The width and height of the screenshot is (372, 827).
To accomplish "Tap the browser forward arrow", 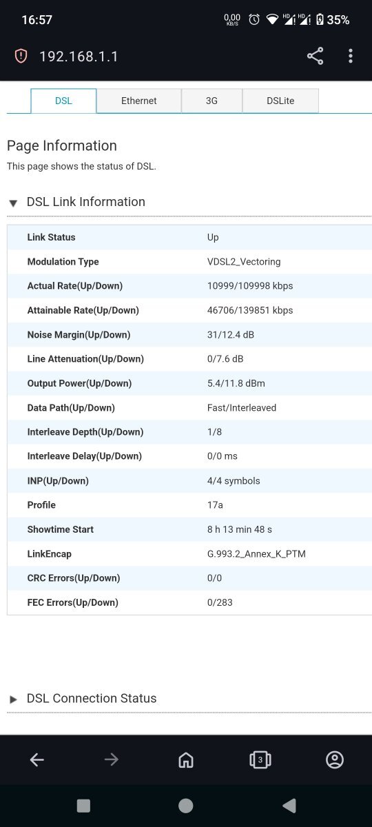I will tap(111, 759).
